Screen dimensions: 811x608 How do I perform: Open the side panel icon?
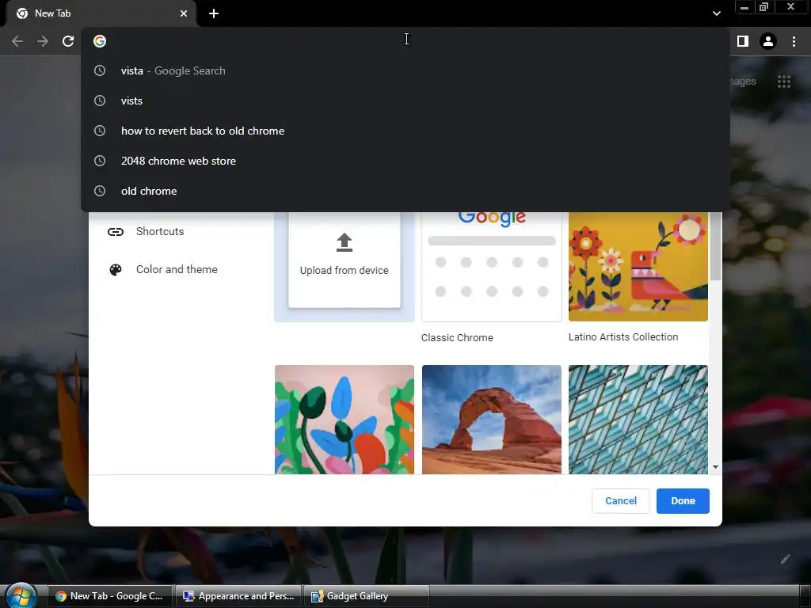tap(743, 41)
